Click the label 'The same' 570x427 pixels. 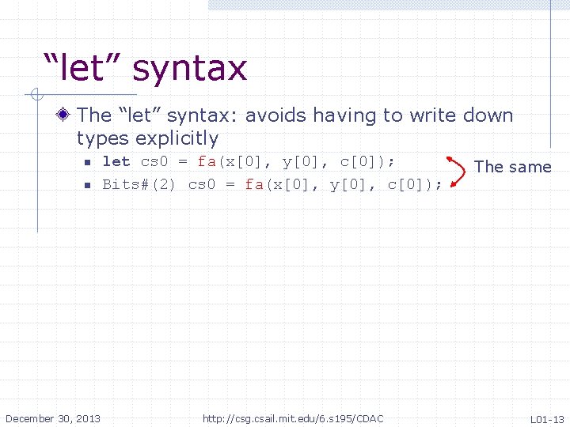[x=512, y=167]
